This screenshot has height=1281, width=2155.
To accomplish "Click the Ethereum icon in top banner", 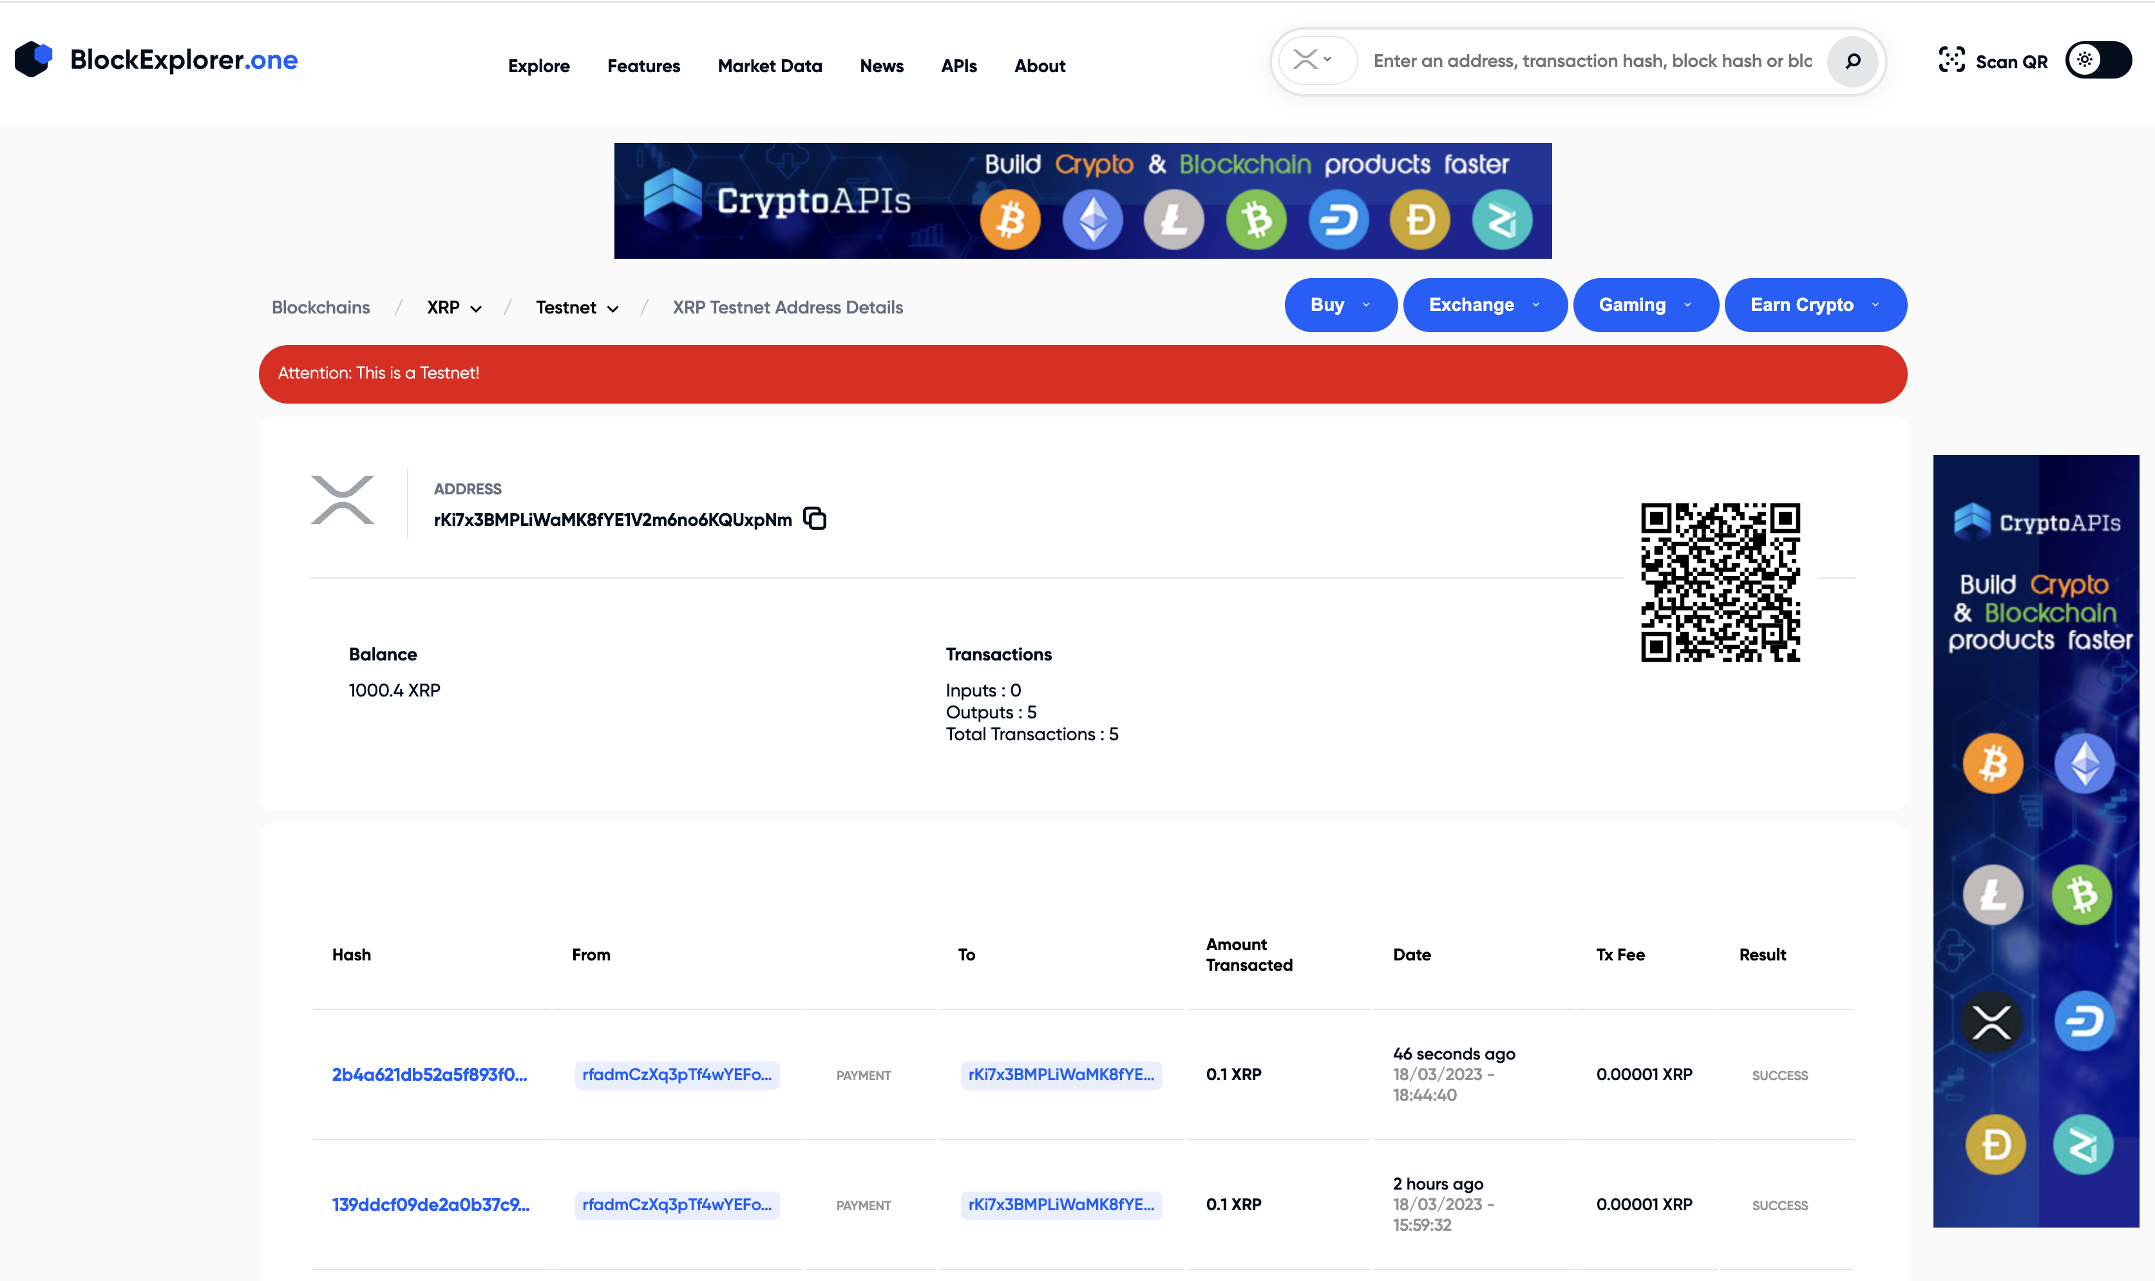I will [1092, 220].
